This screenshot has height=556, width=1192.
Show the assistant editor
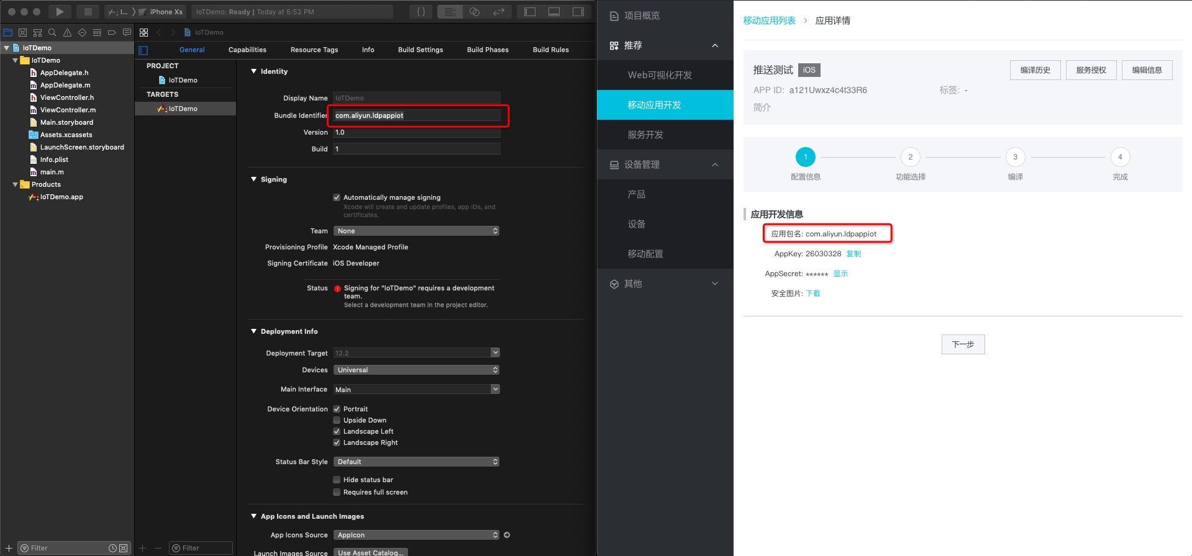pos(475,12)
